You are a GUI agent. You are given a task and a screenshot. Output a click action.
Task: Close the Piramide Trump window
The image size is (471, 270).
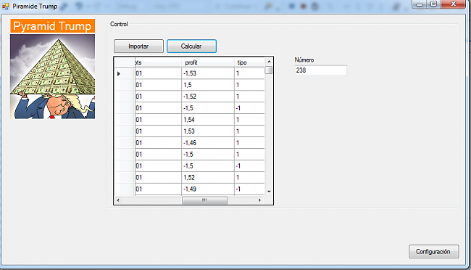pos(454,4)
